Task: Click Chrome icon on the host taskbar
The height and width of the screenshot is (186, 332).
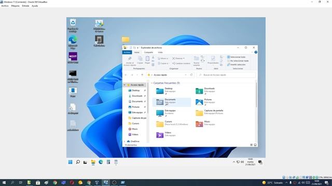Action: [55, 182]
